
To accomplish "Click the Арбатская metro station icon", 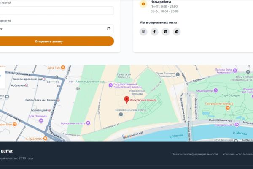I will click(x=27, y=85).
